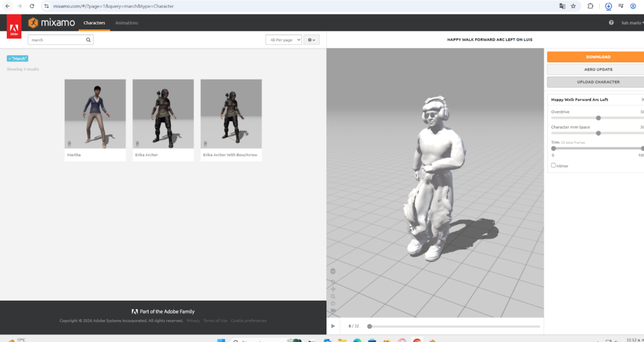Select the rotate camera tool in viewer
This screenshot has height=342, width=644.
[x=333, y=282]
